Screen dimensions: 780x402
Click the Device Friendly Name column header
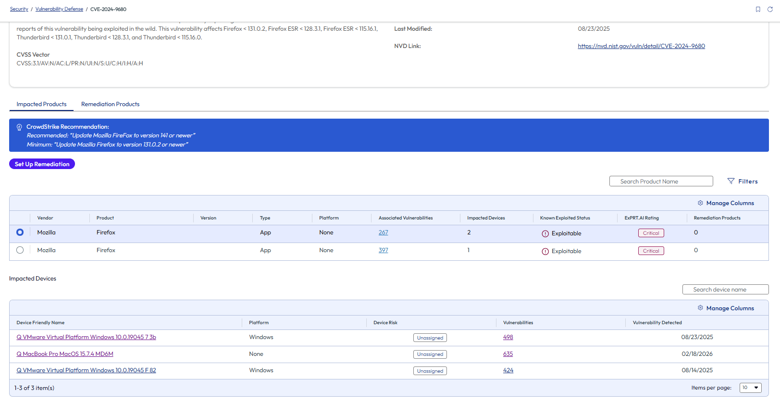click(x=40, y=323)
